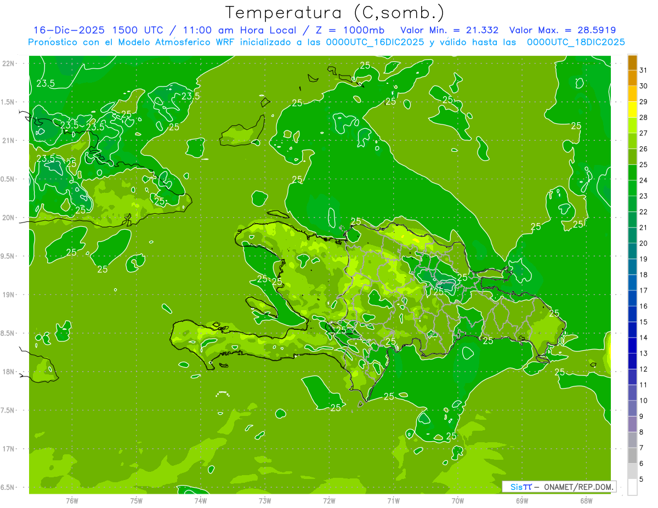Click the '69W' longitude axis label
Screen dimensions: 658x508
[521, 501]
